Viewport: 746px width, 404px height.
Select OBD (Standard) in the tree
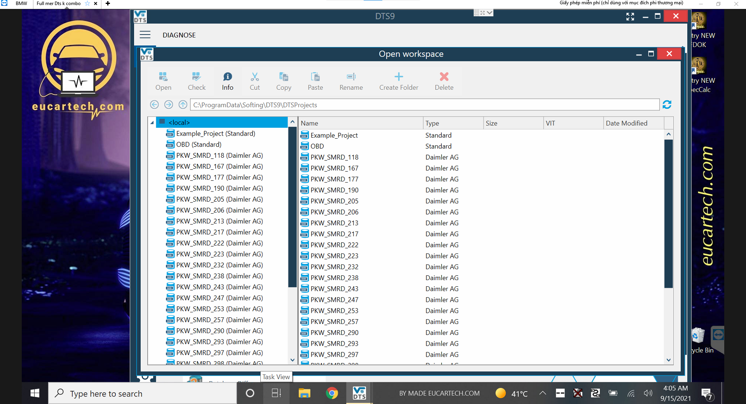pos(199,144)
